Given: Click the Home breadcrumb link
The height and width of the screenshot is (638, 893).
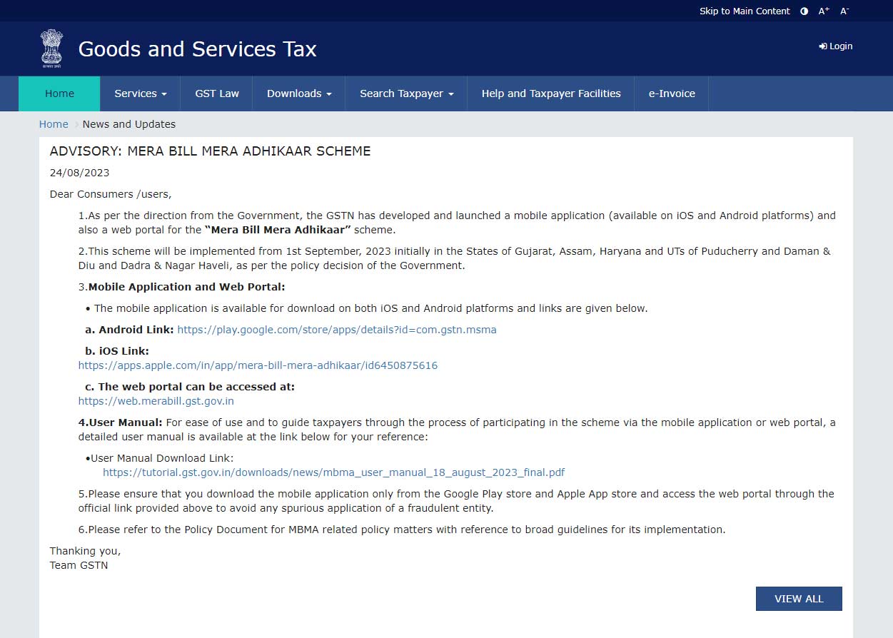Looking at the screenshot, I should click(54, 124).
